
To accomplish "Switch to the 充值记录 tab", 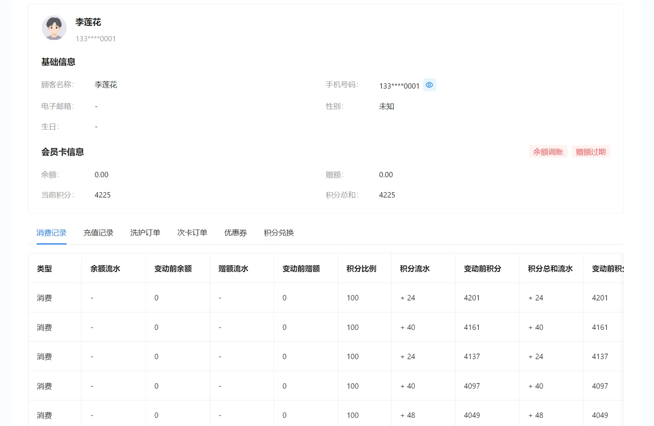I will coord(99,233).
